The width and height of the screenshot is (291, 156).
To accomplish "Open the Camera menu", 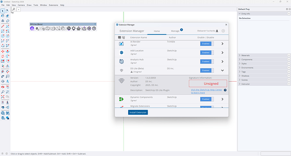I will [x=21, y=5].
